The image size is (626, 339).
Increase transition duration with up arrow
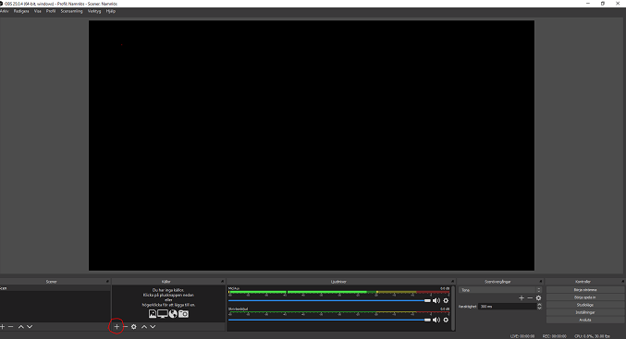539,305
